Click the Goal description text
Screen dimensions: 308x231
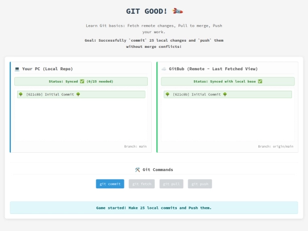pos(154,43)
